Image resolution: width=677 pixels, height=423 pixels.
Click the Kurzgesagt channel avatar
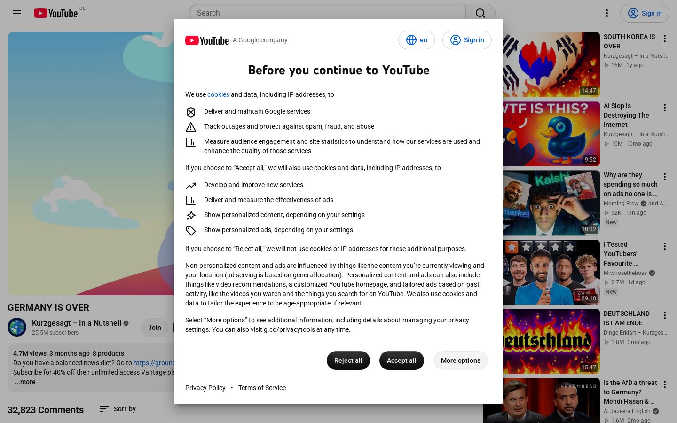coord(17,328)
